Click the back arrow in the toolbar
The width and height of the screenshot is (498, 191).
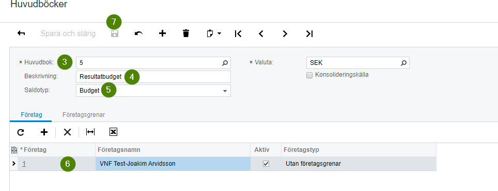21,33
